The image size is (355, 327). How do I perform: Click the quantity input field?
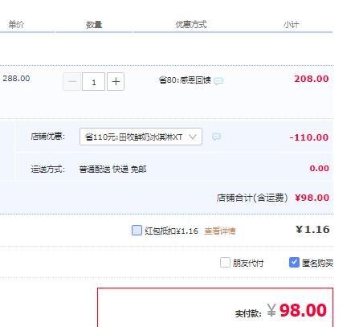click(93, 81)
